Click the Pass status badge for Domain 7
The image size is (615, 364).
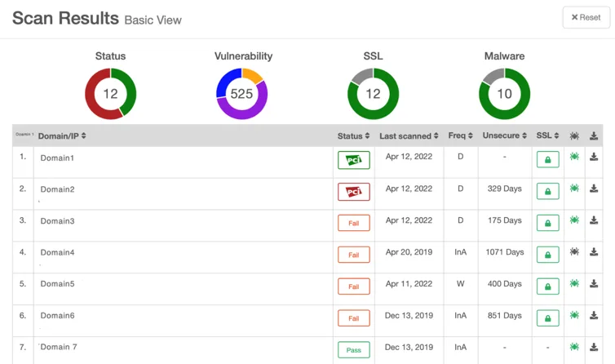353,350
